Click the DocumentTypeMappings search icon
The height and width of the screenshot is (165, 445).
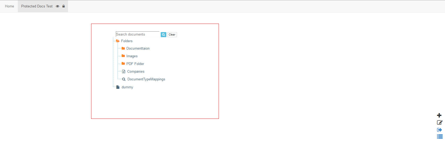click(x=124, y=79)
